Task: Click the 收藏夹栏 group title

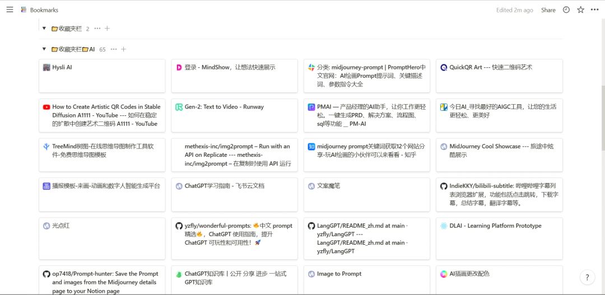Action: point(66,28)
